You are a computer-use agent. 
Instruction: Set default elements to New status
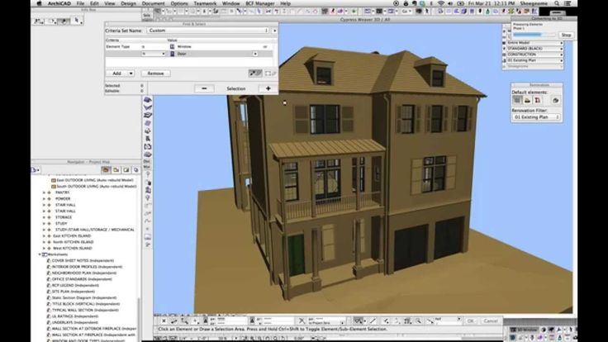tap(538, 100)
